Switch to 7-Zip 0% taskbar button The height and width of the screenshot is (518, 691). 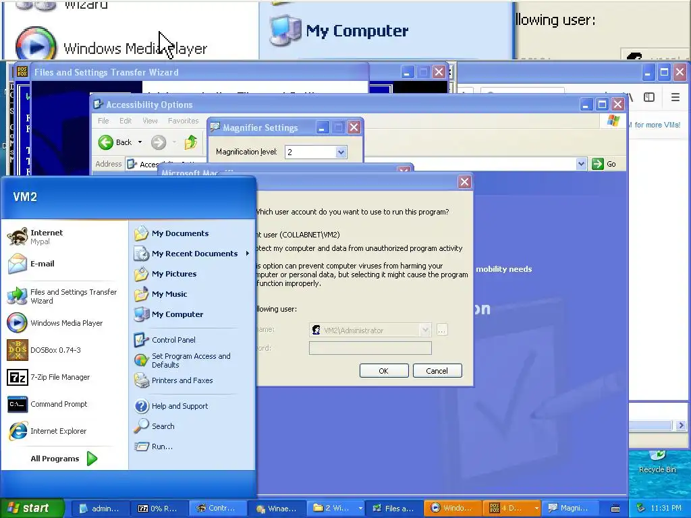pyautogui.click(x=159, y=509)
